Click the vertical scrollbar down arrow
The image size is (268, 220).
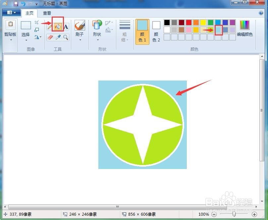click(262, 201)
